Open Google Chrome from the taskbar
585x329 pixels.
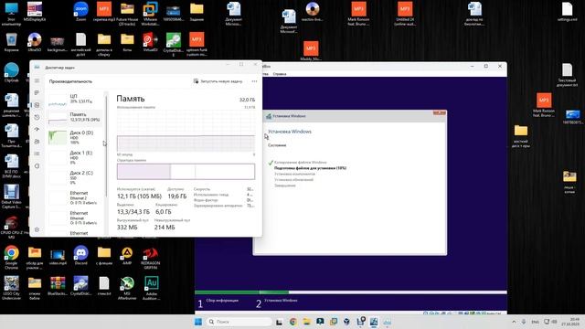pyautogui.click(x=292, y=322)
